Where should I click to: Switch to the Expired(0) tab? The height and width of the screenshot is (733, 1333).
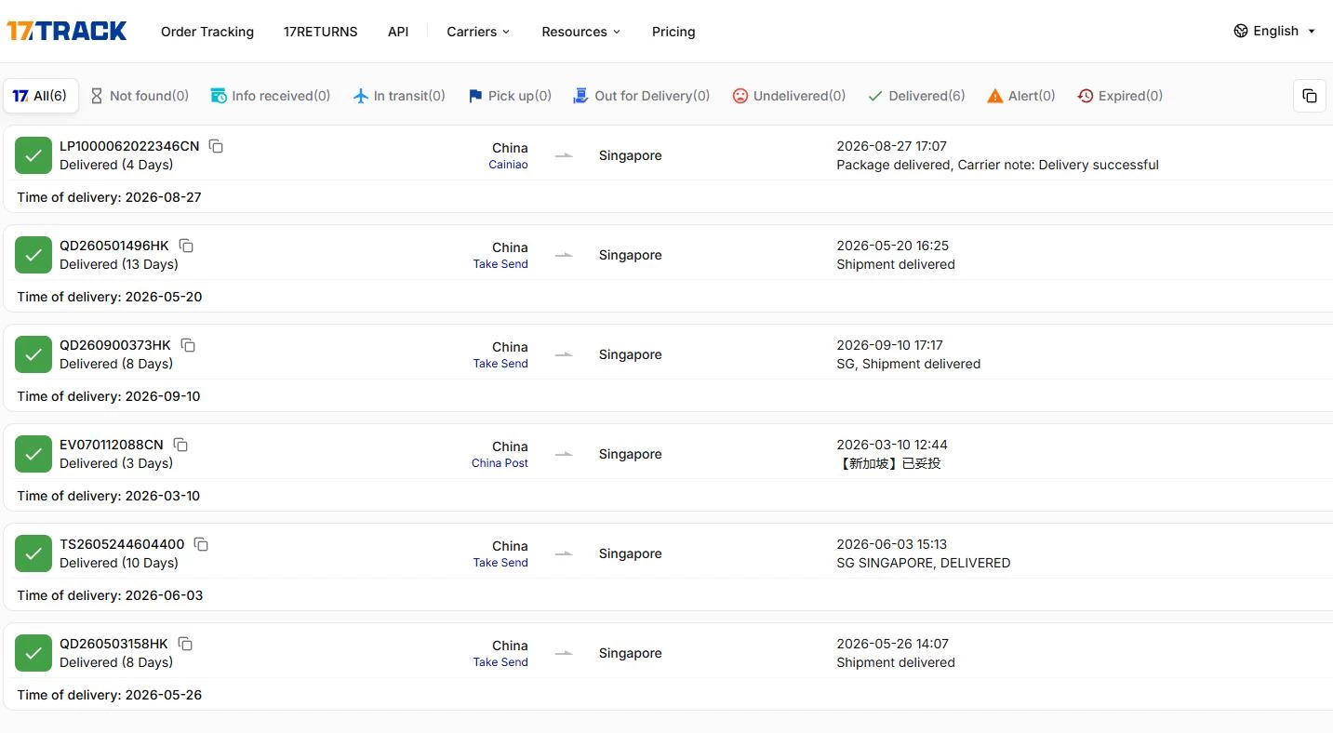pos(1120,96)
